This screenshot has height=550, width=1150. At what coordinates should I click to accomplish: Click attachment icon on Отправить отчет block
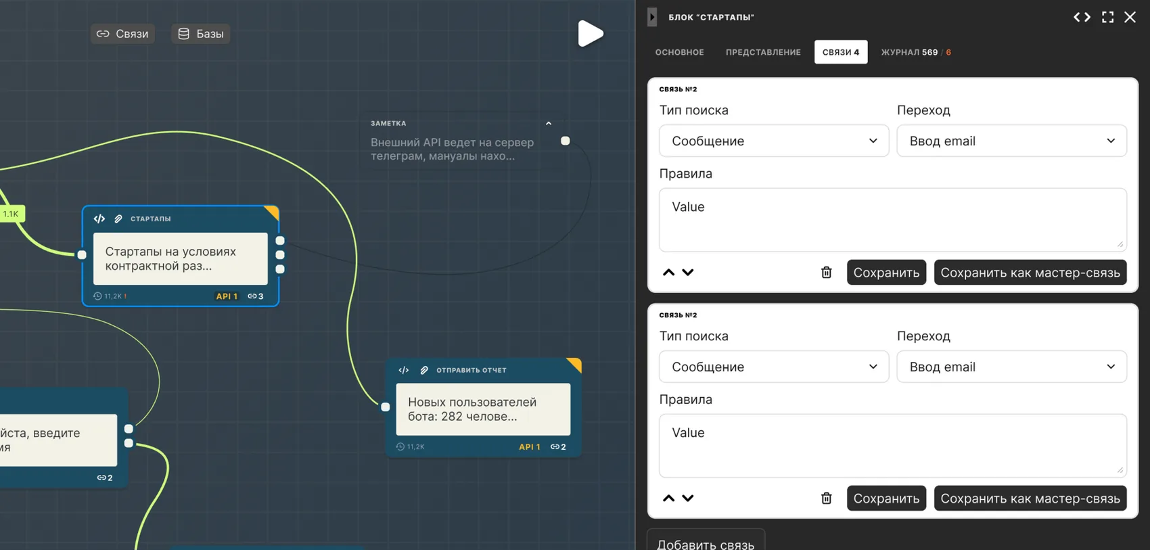point(424,370)
